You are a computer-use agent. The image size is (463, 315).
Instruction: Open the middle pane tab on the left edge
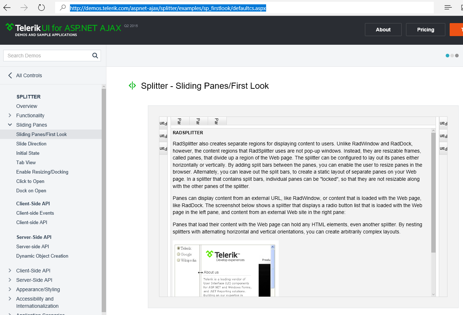pyautogui.click(x=163, y=136)
